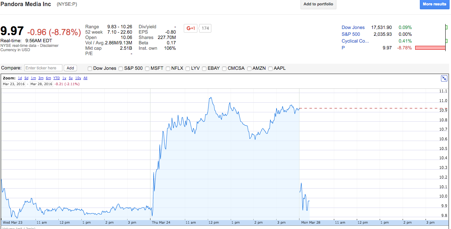The image size is (451, 229).
Task: Click the Vol / Avg. 2.86M/9.13M value
Action: 119,43
